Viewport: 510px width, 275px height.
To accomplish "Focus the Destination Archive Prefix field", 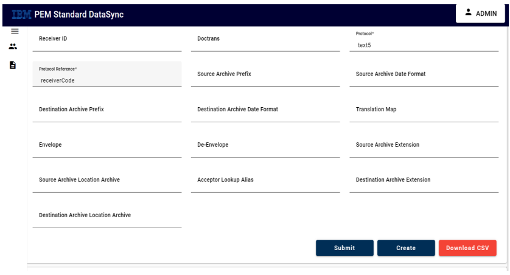I will (x=107, y=110).
